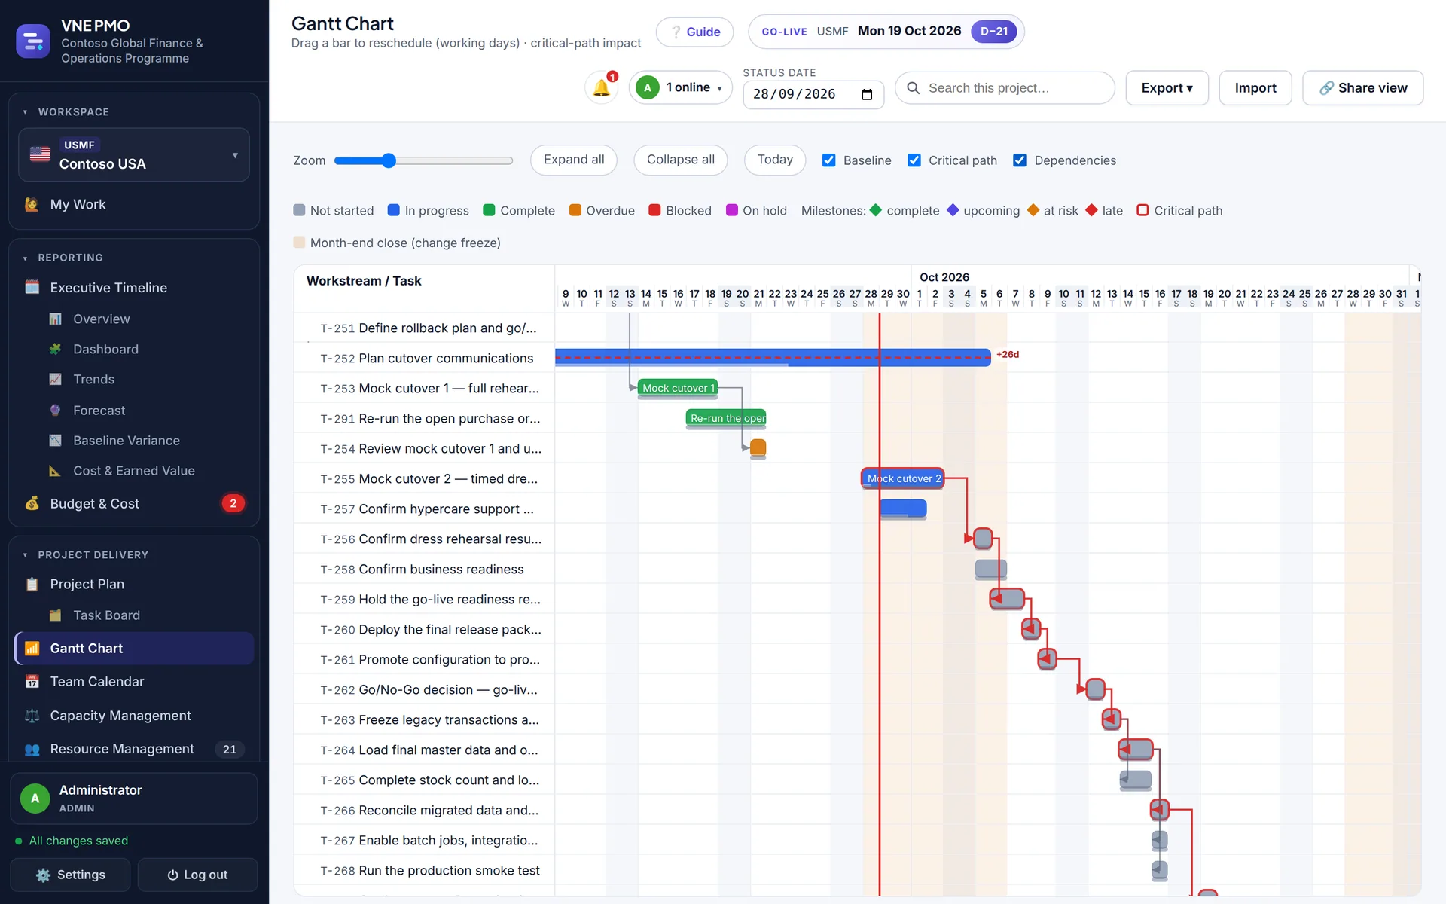Click the Administrator avatar in sidebar
The height and width of the screenshot is (904, 1446).
coord(35,799)
